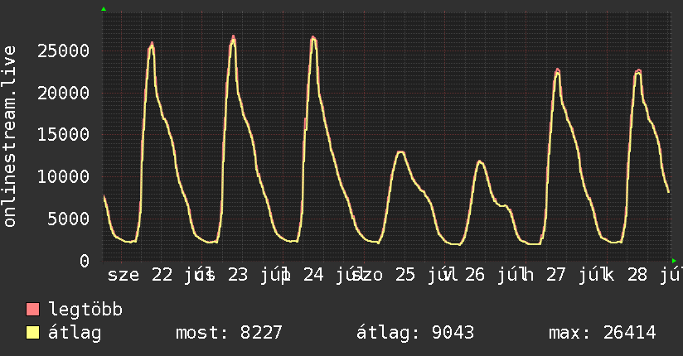Screen dimensions: 683x356
Task: Select the legtöbb legend label
Action: (85, 310)
